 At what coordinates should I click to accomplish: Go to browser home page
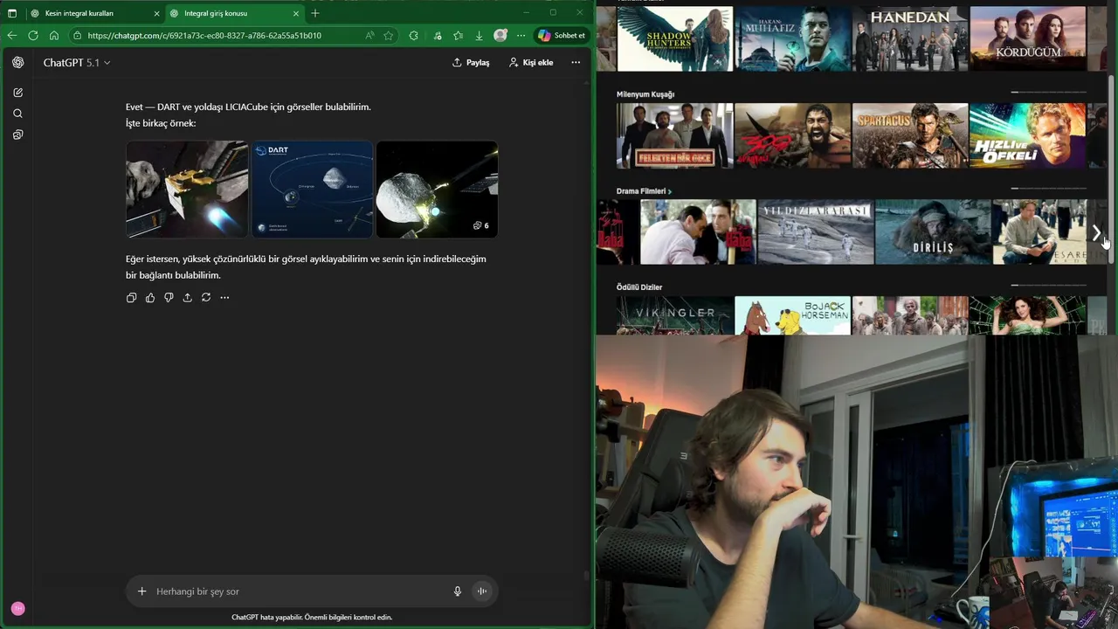(54, 36)
